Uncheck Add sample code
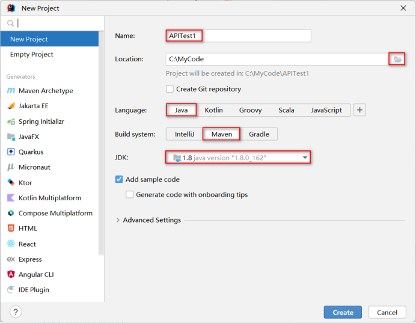The width and height of the screenshot is (416, 323). tap(119, 179)
